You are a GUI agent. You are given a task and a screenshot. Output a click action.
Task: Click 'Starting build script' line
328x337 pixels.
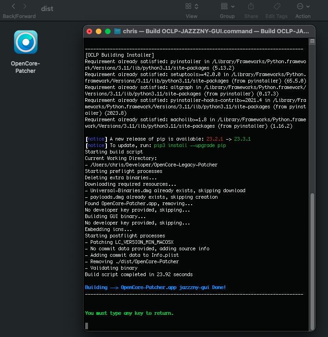click(x=114, y=152)
